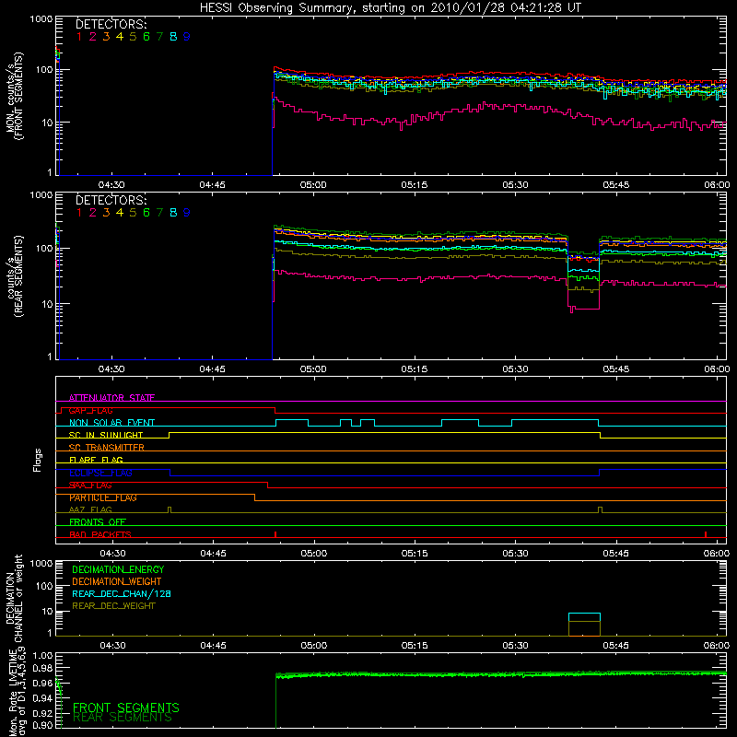The width and height of the screenshot is (737, 737).
Task: Click the PARTICLE_FLAG label
Action: point(103,497)
